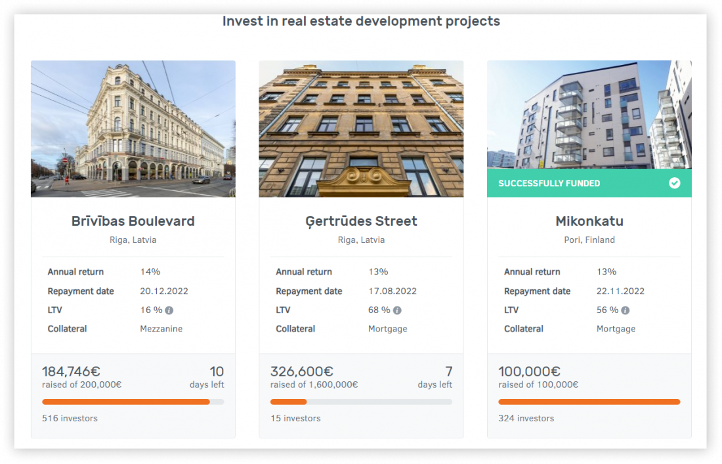
Task: Click the repayment date 22.11.2022
Action: pos(620,291)
